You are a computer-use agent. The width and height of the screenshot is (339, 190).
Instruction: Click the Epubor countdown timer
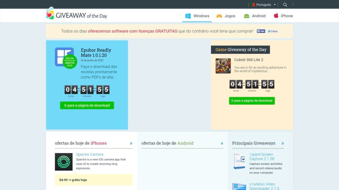coord(87,91)
